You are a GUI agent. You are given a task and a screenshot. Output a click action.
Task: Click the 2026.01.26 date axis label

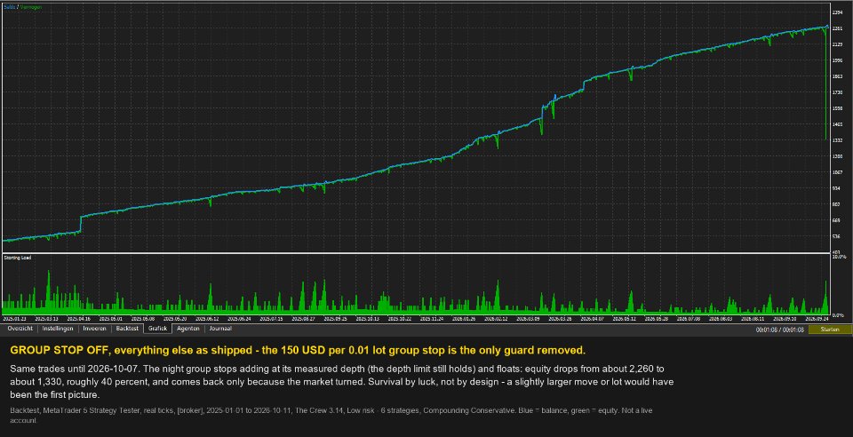(x=463, y=319)
